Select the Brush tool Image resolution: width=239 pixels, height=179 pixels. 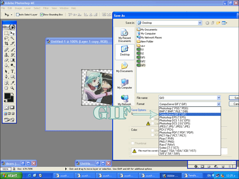[12, 50]
